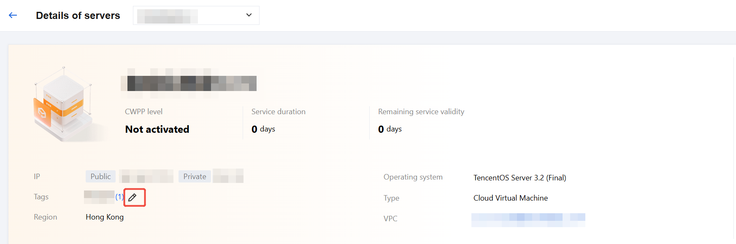Click the Private IP label
Viewport: 736px width, 244px height.
tap(195, 177)
